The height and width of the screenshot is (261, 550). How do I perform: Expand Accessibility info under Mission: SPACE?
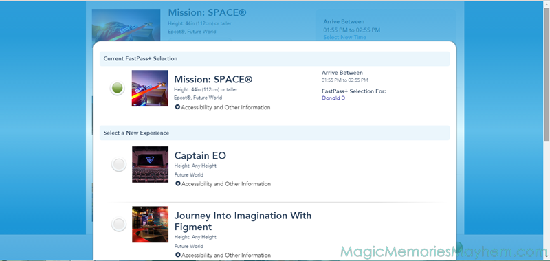pos(223,108)
